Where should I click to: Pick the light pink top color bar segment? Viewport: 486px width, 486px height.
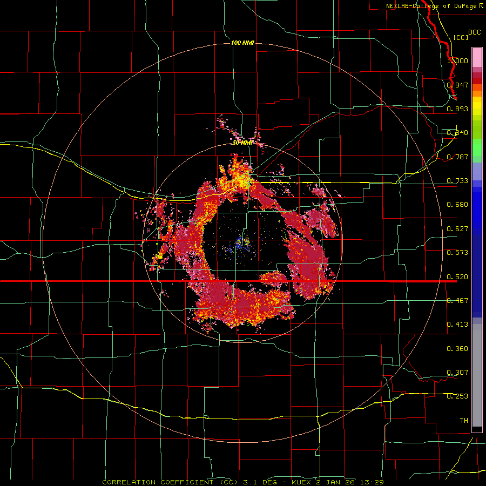tap(477, 58)
